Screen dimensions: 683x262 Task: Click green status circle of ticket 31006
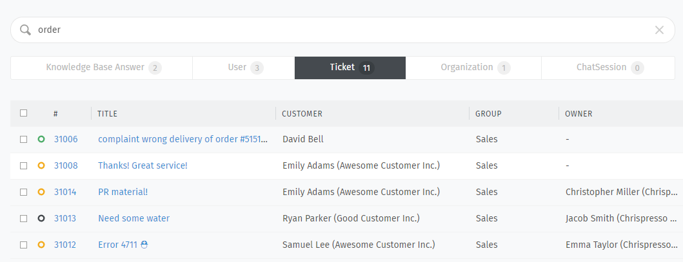point(41,139)
